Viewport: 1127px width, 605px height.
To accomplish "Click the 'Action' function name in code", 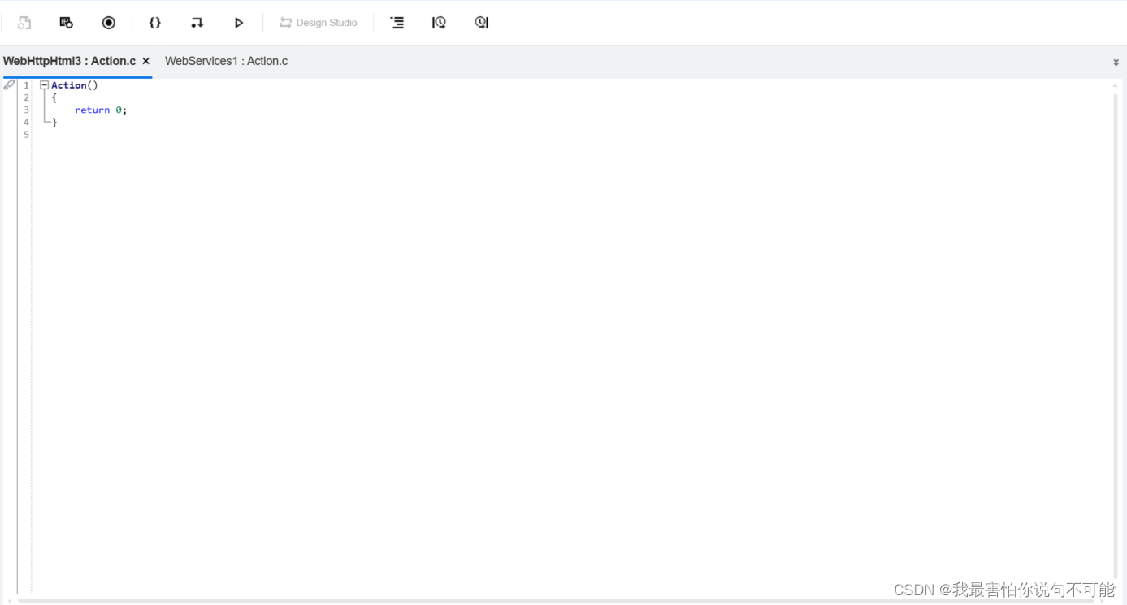I will pyautogui.click(x=69, y=85).
